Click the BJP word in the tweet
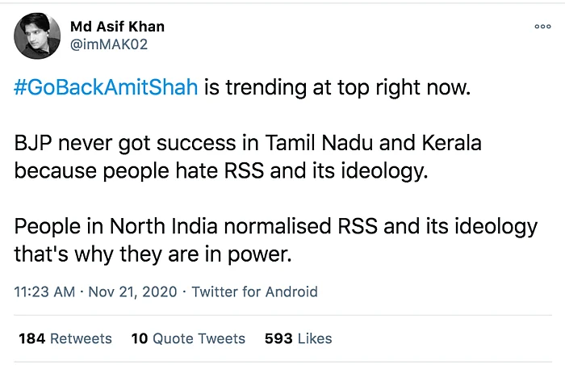 point(34,146)
